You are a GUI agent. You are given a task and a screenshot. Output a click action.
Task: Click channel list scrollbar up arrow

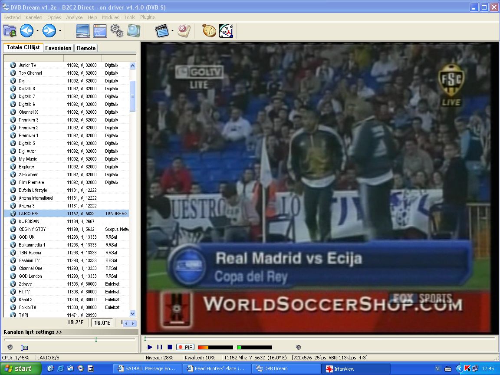[x=133, y=66]
